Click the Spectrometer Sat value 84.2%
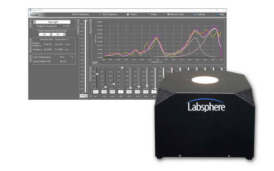Viewport: 274px width, 171px height. pos(63,61)
